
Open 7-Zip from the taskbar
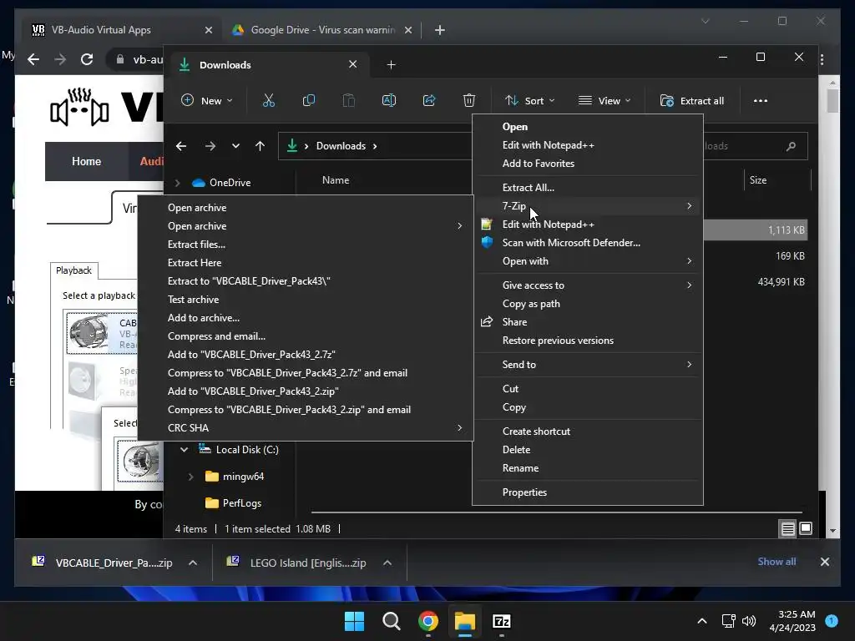(x=501, y=621)
